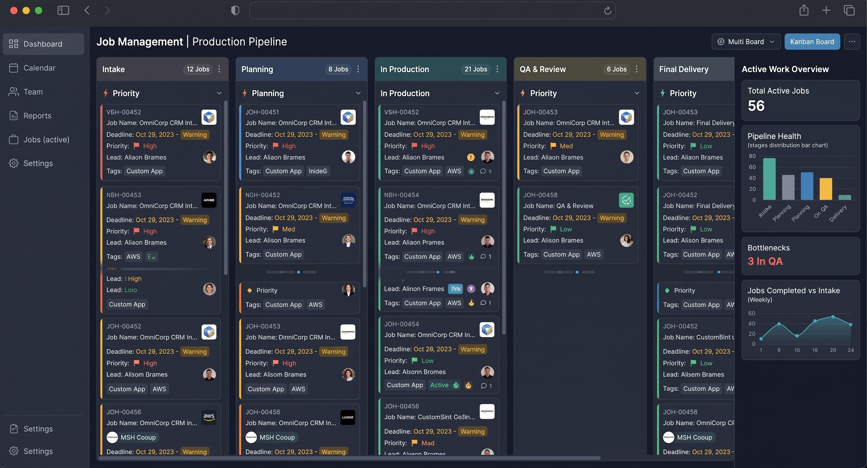
Task: Collapse the Planning group chevron
Action: pyautogui.click(x=358, y=93)
